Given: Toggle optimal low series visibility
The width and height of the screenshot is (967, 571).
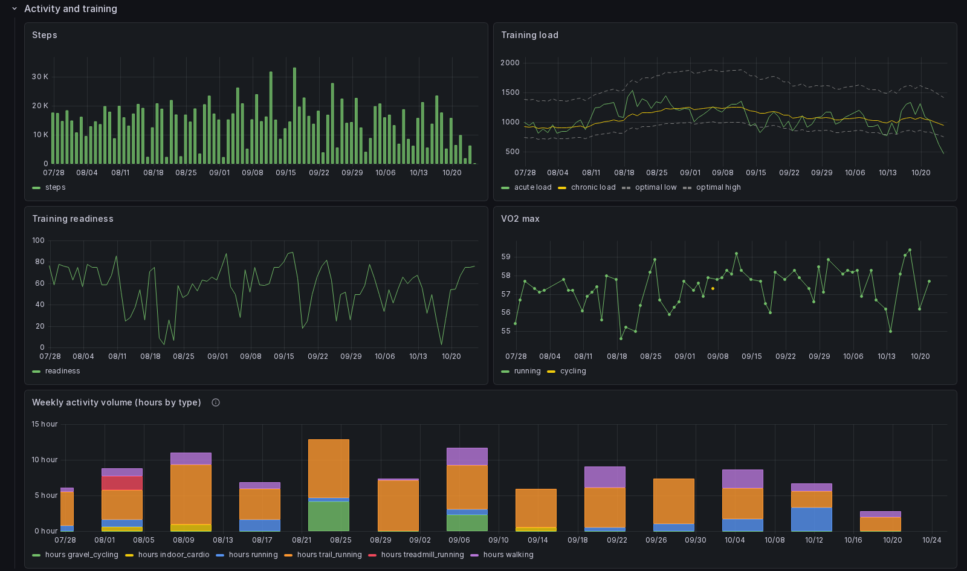Looking at the screenshot, I should pos(656,187).
